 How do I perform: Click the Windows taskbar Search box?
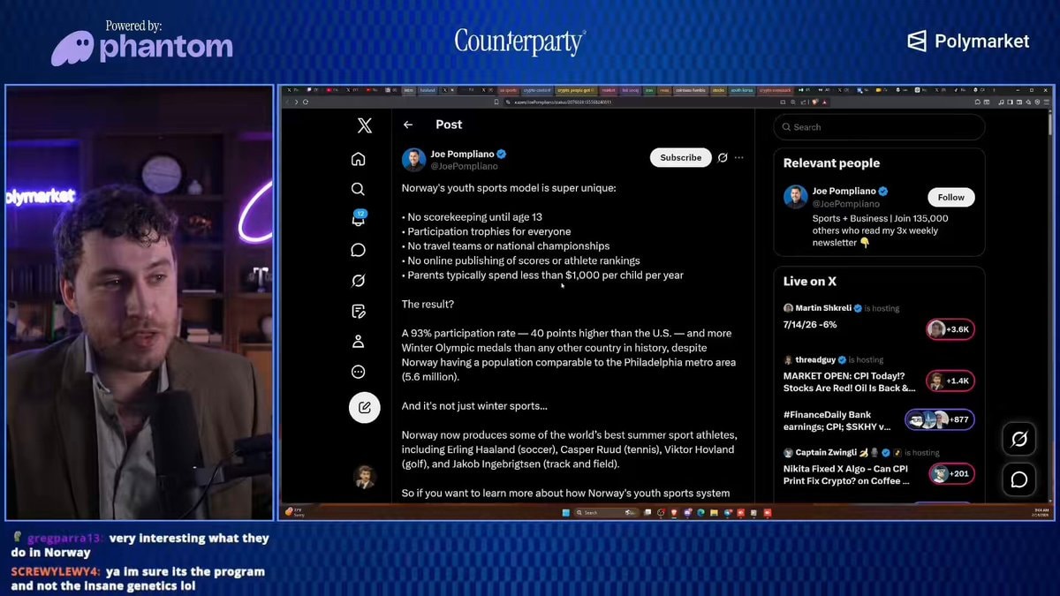pos(606,512)
